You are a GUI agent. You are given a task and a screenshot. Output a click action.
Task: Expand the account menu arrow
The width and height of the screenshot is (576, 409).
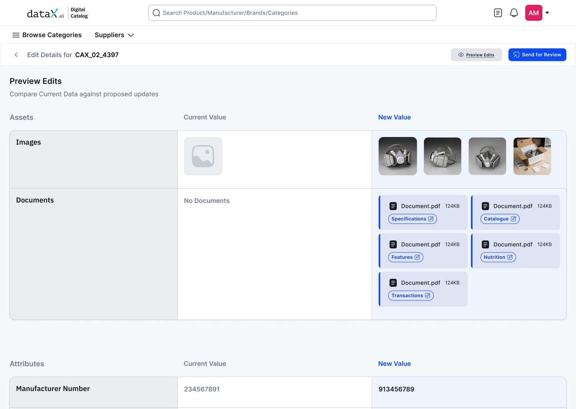coord(547,13)
